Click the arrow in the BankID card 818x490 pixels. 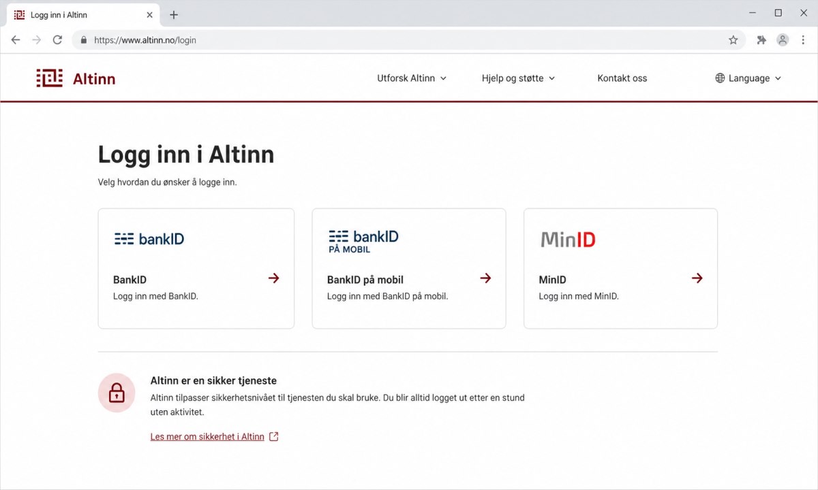[x=274, y=278]
